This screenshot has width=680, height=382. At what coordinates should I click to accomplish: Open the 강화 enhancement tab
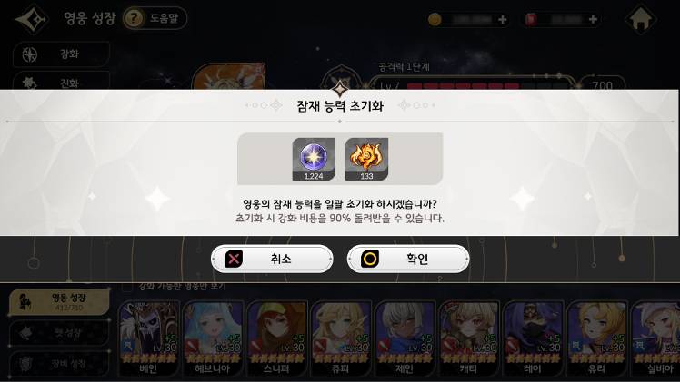coord(61,54)
